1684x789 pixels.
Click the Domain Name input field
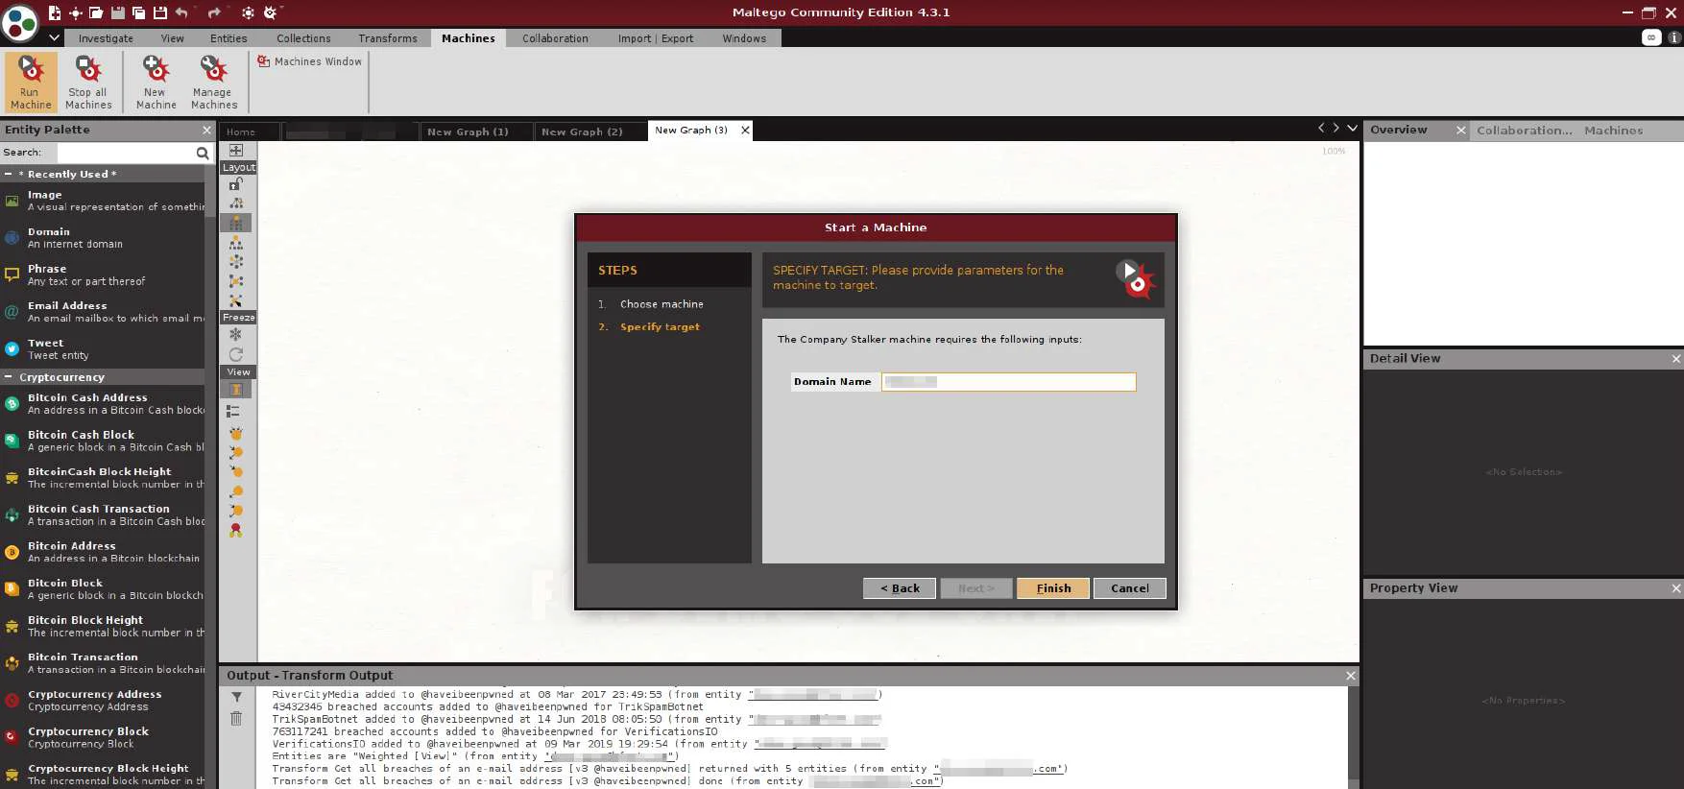[x=1008, y=382]
